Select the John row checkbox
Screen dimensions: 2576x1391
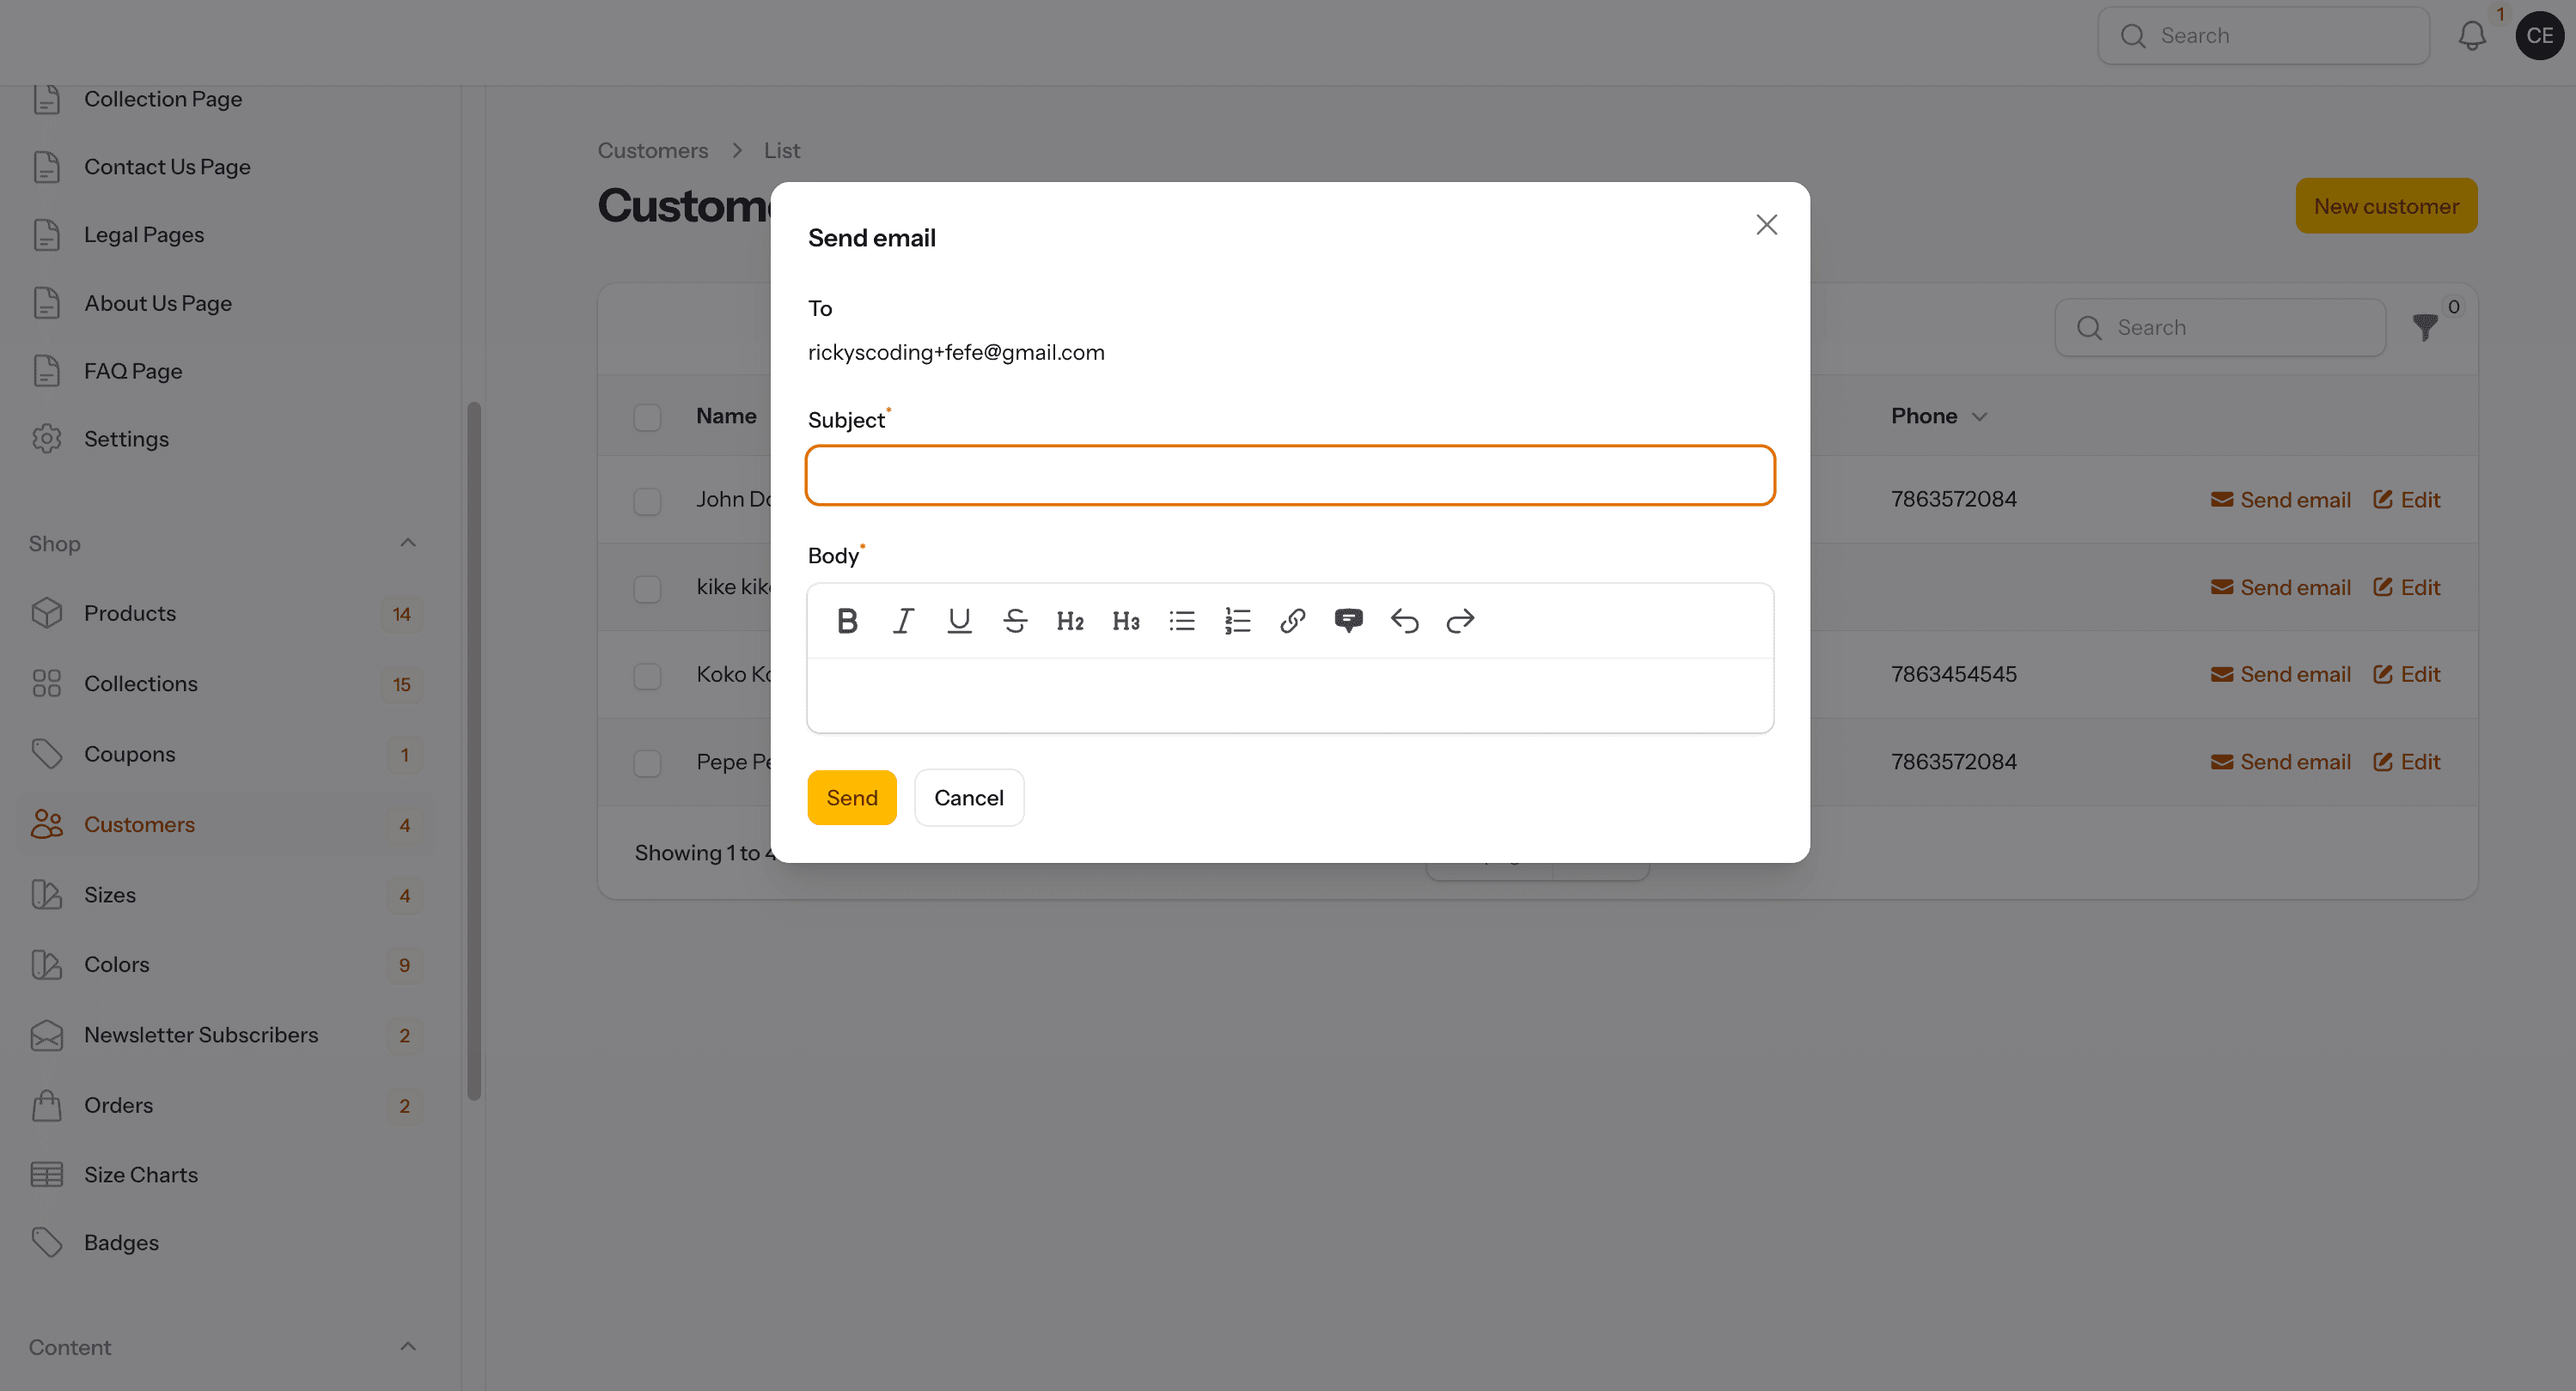648,501
